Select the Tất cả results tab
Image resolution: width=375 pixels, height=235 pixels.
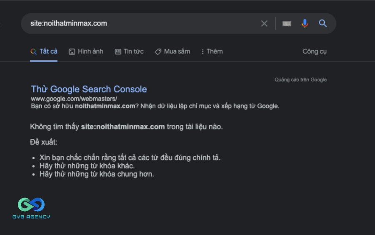coord(44,51)
